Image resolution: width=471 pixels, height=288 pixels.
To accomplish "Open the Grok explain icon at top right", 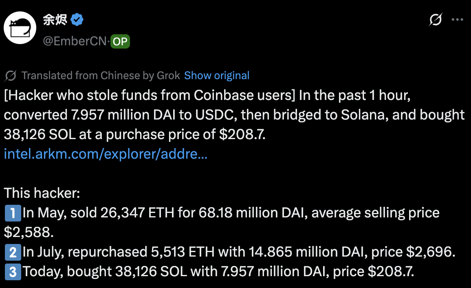I will (436, 19).
